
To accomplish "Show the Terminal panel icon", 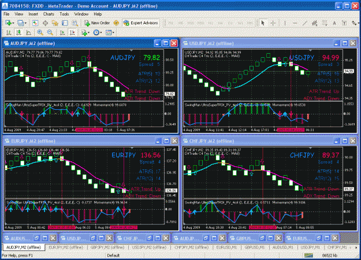I will click(65, 23).
